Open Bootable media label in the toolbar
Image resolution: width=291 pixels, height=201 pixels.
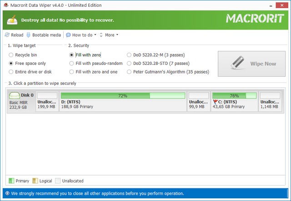click(x=46, y=35)
